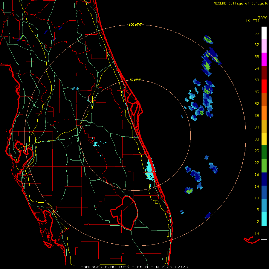Click the 50 NMI range ring label
Image resolution: width=269 pixels, height=269 pixels.
[x=135, y=80]
